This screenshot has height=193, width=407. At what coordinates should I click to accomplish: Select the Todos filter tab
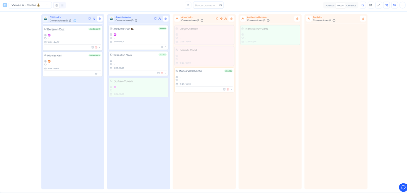point(340,5)
